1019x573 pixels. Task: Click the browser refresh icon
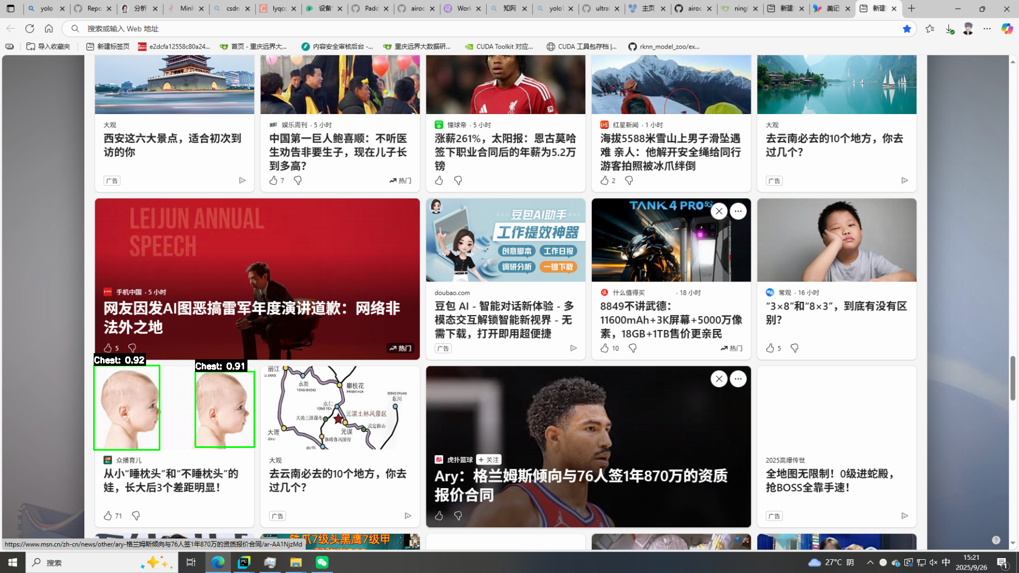[30, 29]
